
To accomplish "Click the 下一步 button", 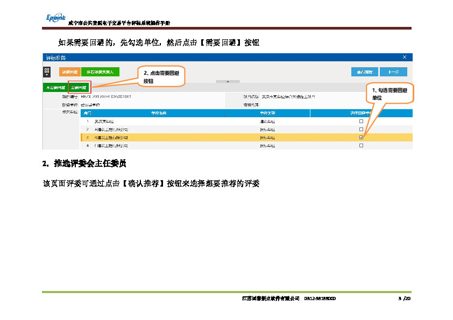I will click(393, 72).
